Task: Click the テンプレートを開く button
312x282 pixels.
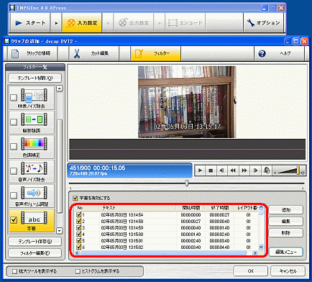Action: pos(35,78)
